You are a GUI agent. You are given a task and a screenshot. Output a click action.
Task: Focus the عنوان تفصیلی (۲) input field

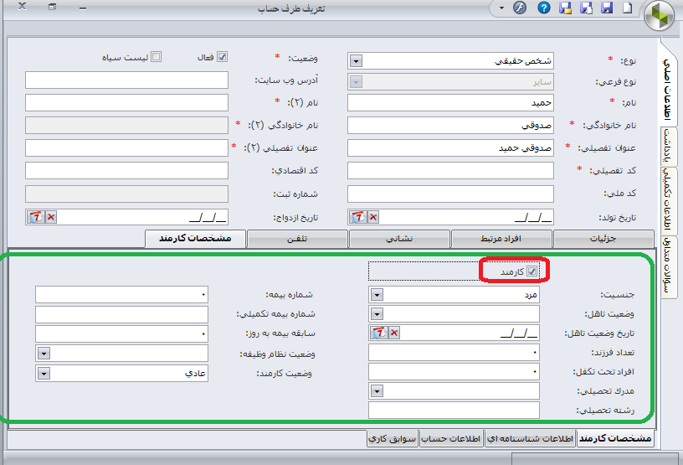pyautogui.click(x=126, y=148)
